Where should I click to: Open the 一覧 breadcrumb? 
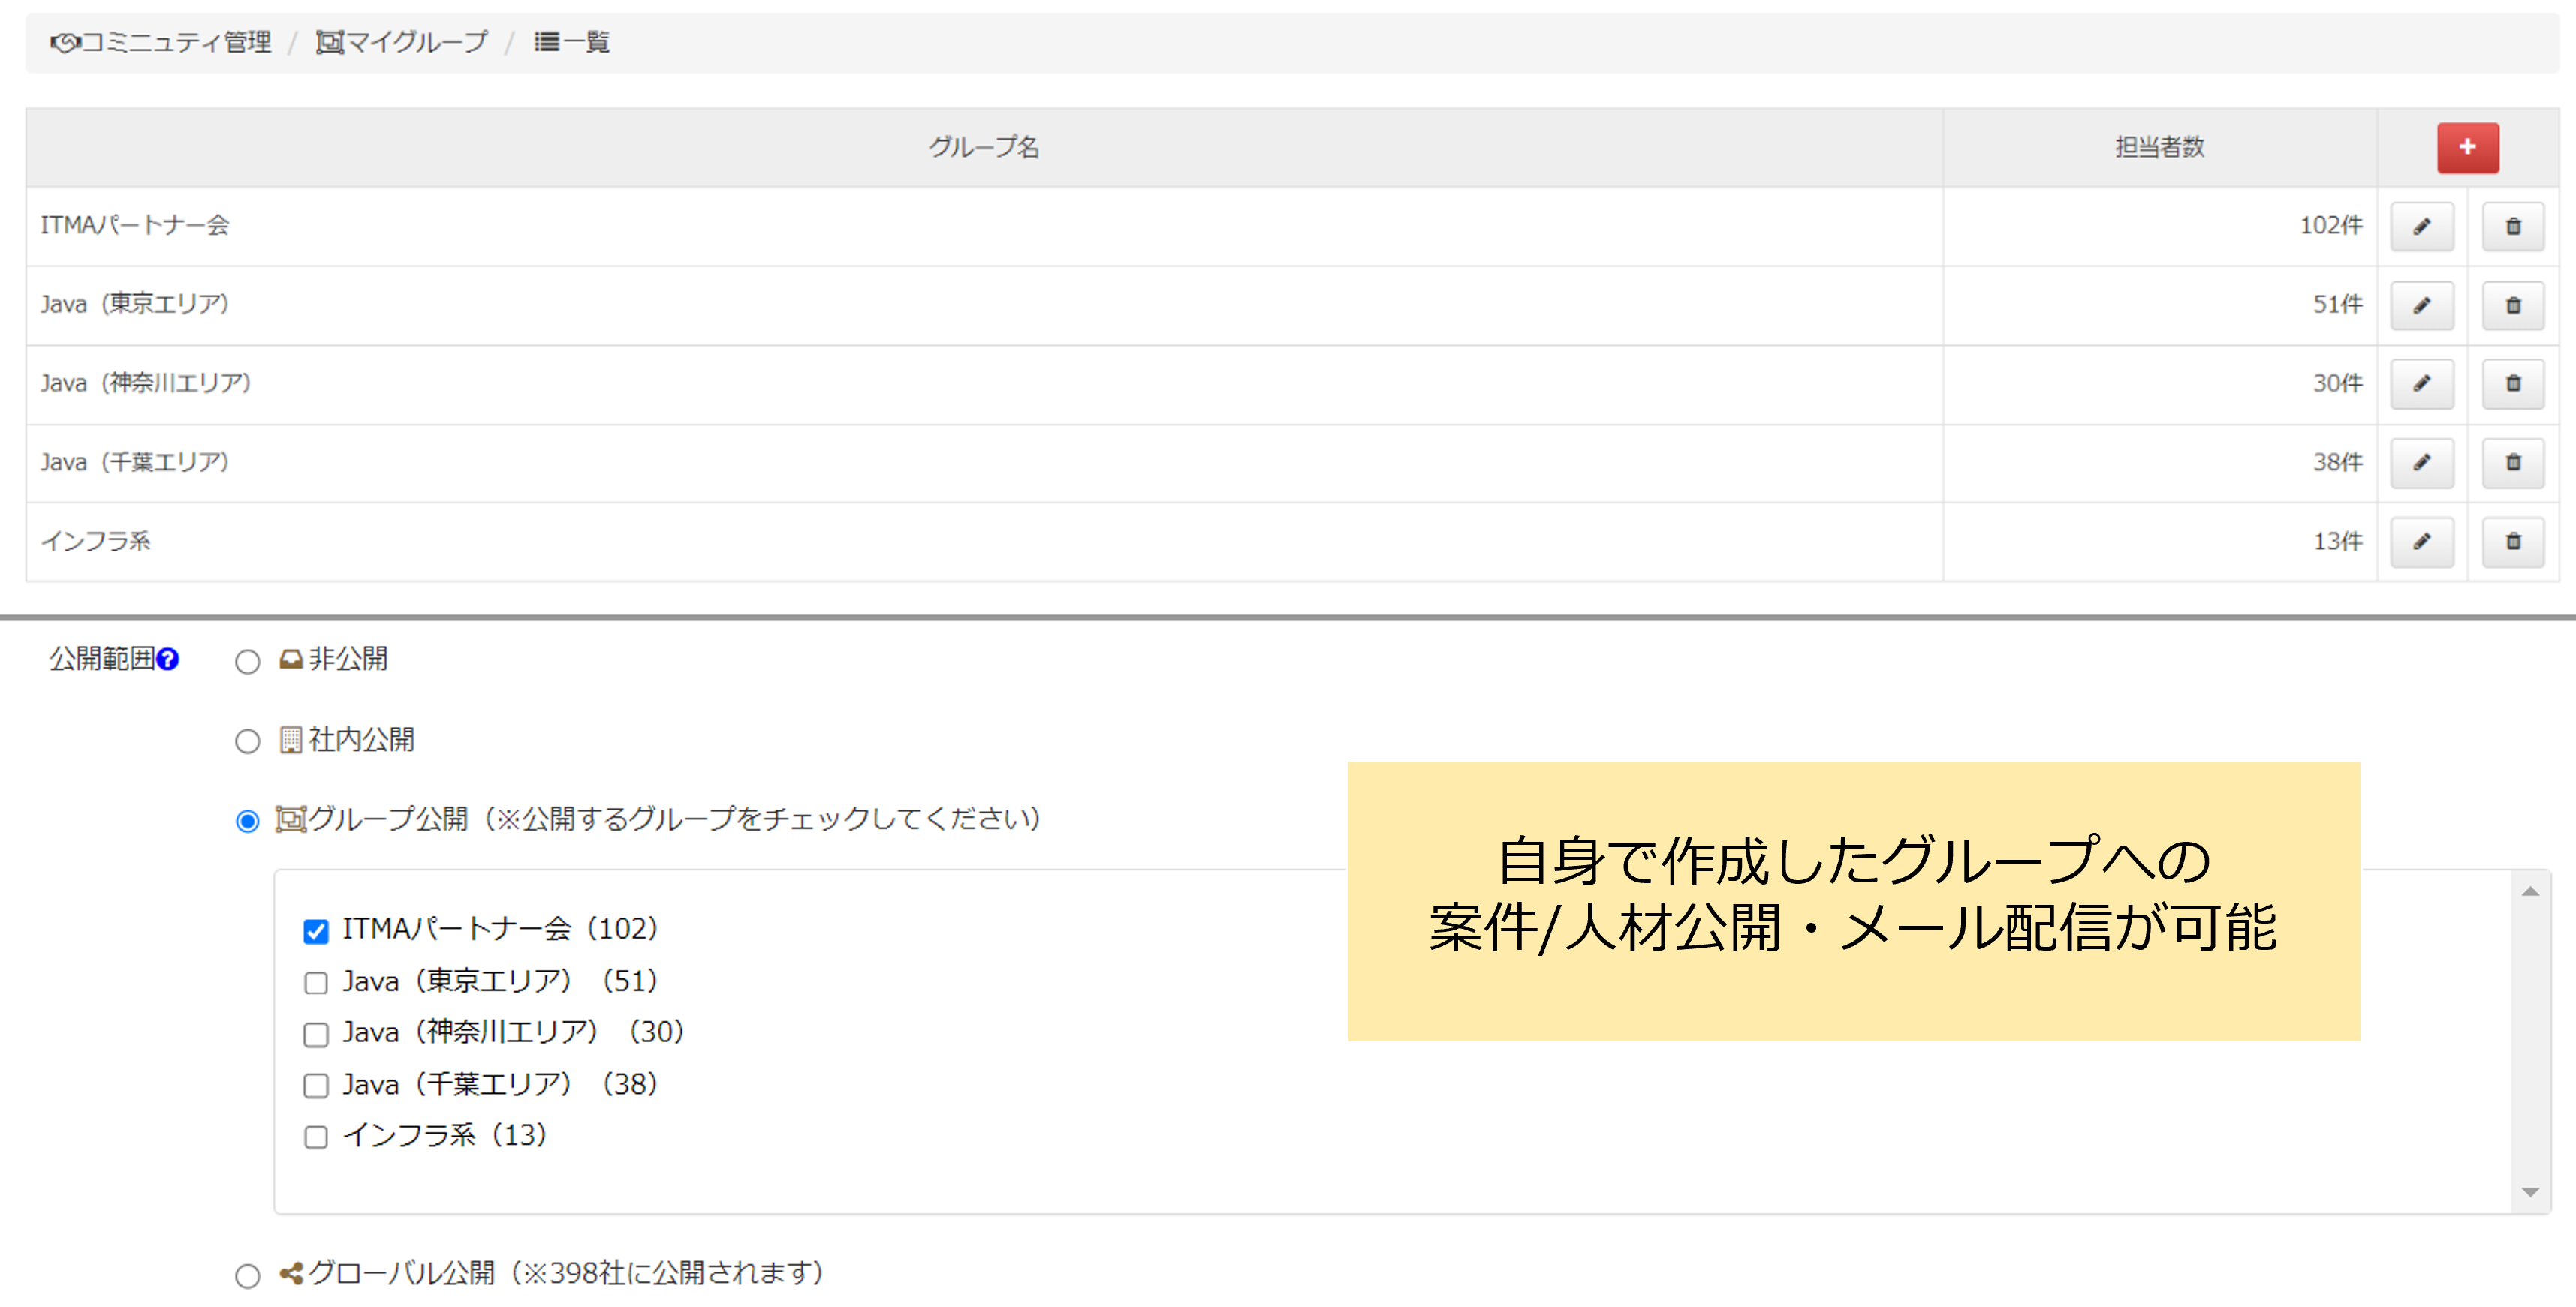coord(572,42)
